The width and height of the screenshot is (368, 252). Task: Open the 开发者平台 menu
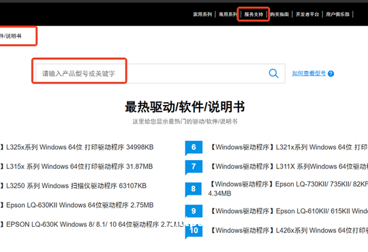click(x=307, y=14)
